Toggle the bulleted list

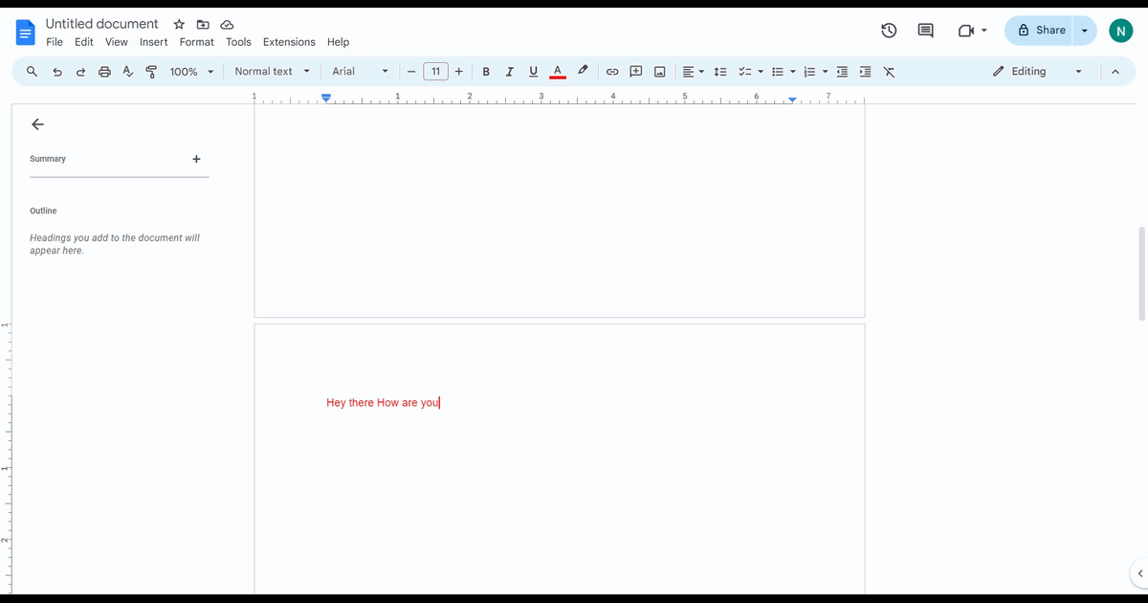click(x=778, y=72)
